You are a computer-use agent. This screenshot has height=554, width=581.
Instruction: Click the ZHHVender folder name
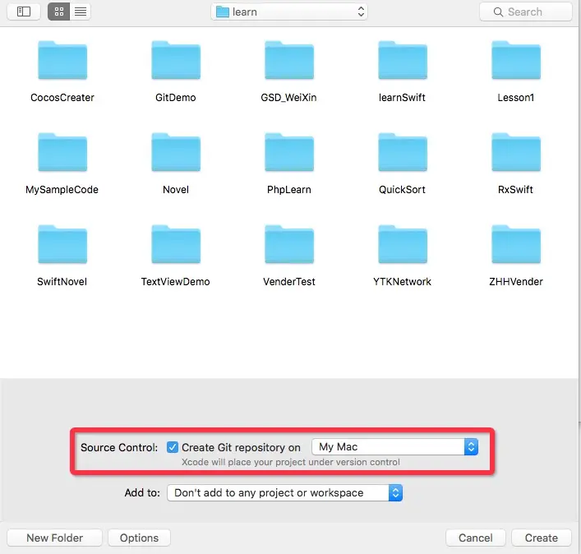pos(516,282)
